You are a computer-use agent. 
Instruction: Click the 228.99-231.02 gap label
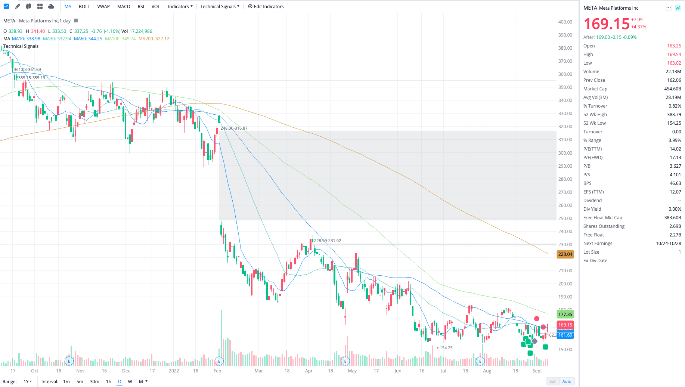(x=328, y=241)
